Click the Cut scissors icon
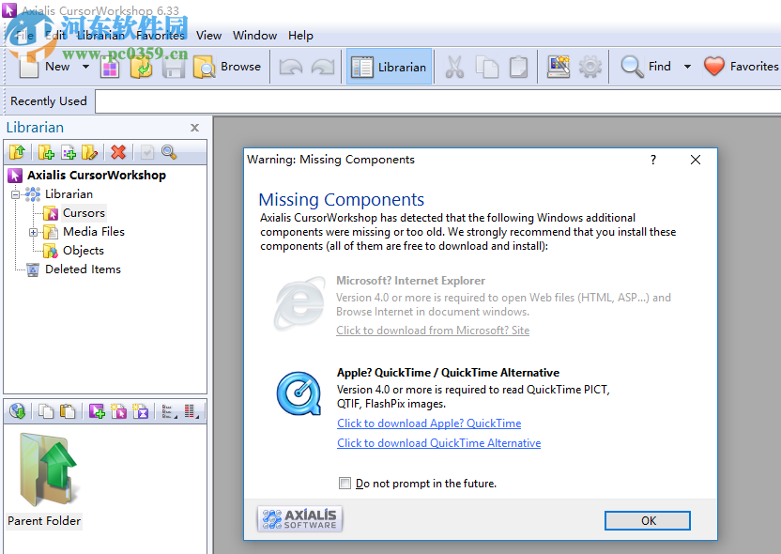This screenshot has width=781, height=554. [454, 67]
